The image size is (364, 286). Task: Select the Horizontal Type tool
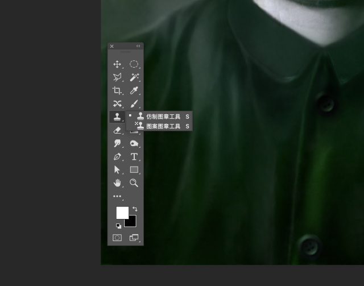tap(134, 156)
